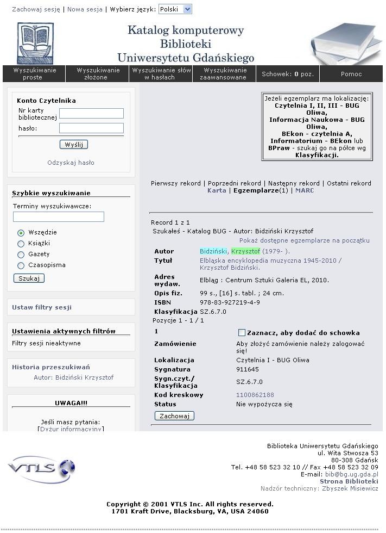Open Wyszukiwanie proste menu item

[34, 74]
